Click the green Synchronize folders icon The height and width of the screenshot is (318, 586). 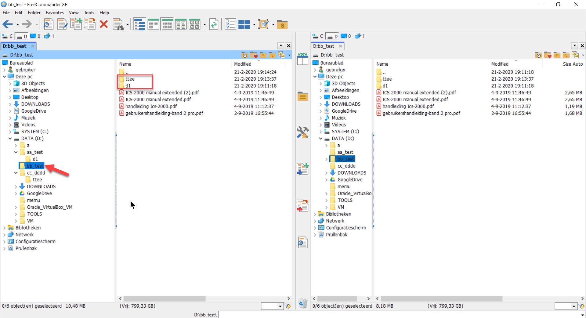(214, 24)
